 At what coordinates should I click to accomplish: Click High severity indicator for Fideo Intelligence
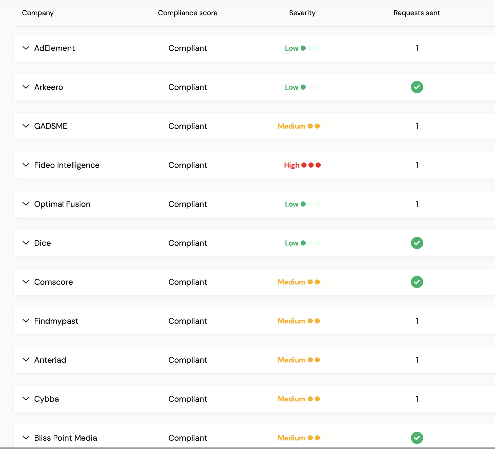(302, 165)
